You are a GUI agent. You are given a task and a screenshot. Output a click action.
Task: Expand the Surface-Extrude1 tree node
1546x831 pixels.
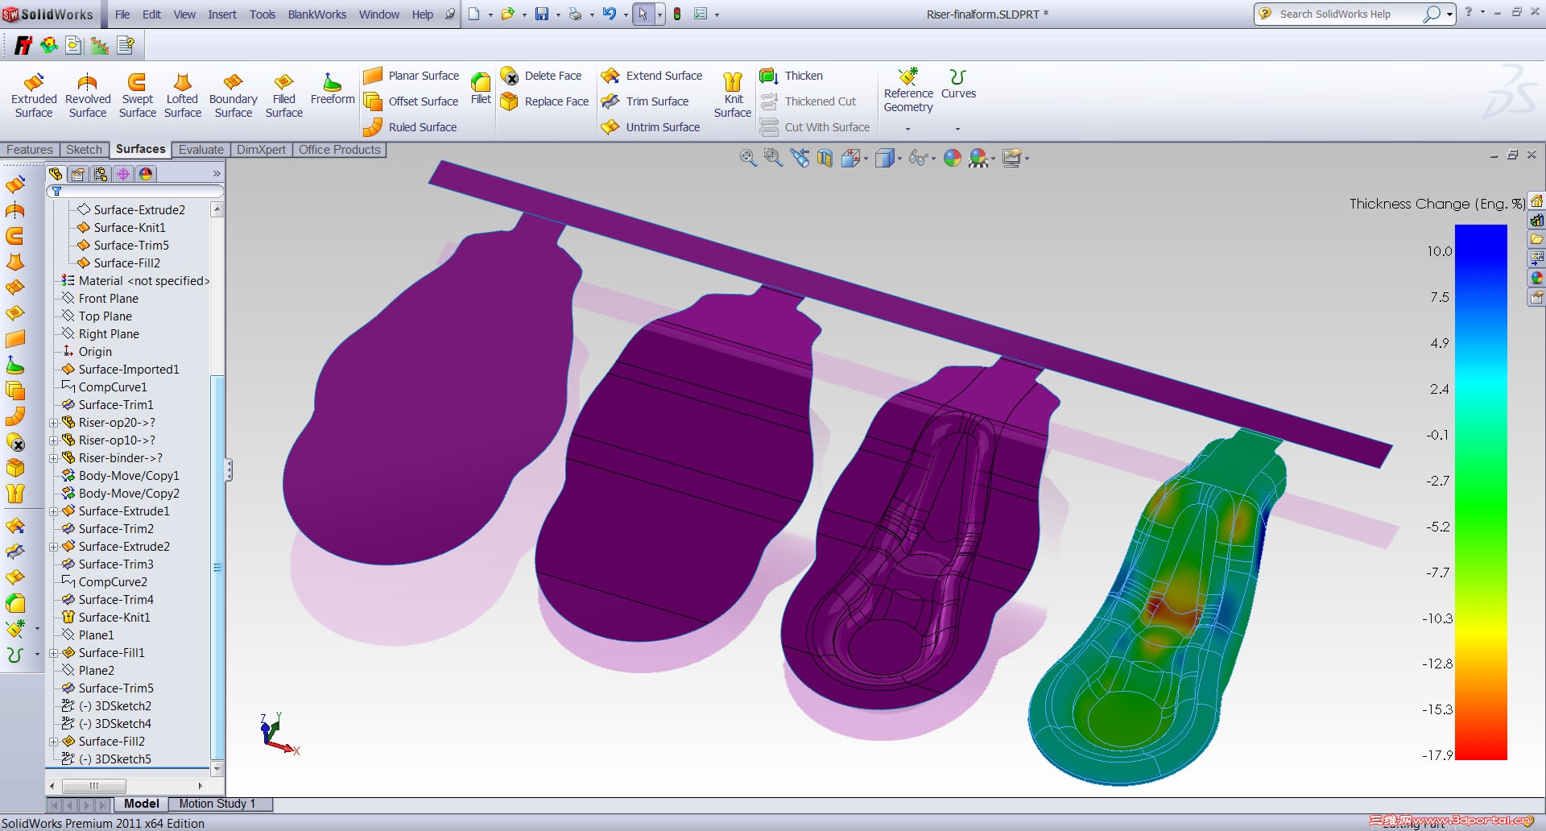click(x=54, y=511)
